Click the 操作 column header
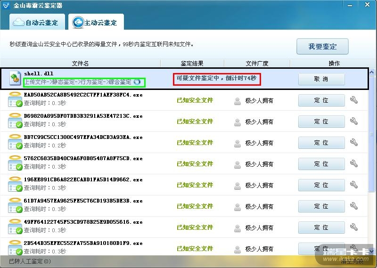377x268 pixels. tap(334, 64)
